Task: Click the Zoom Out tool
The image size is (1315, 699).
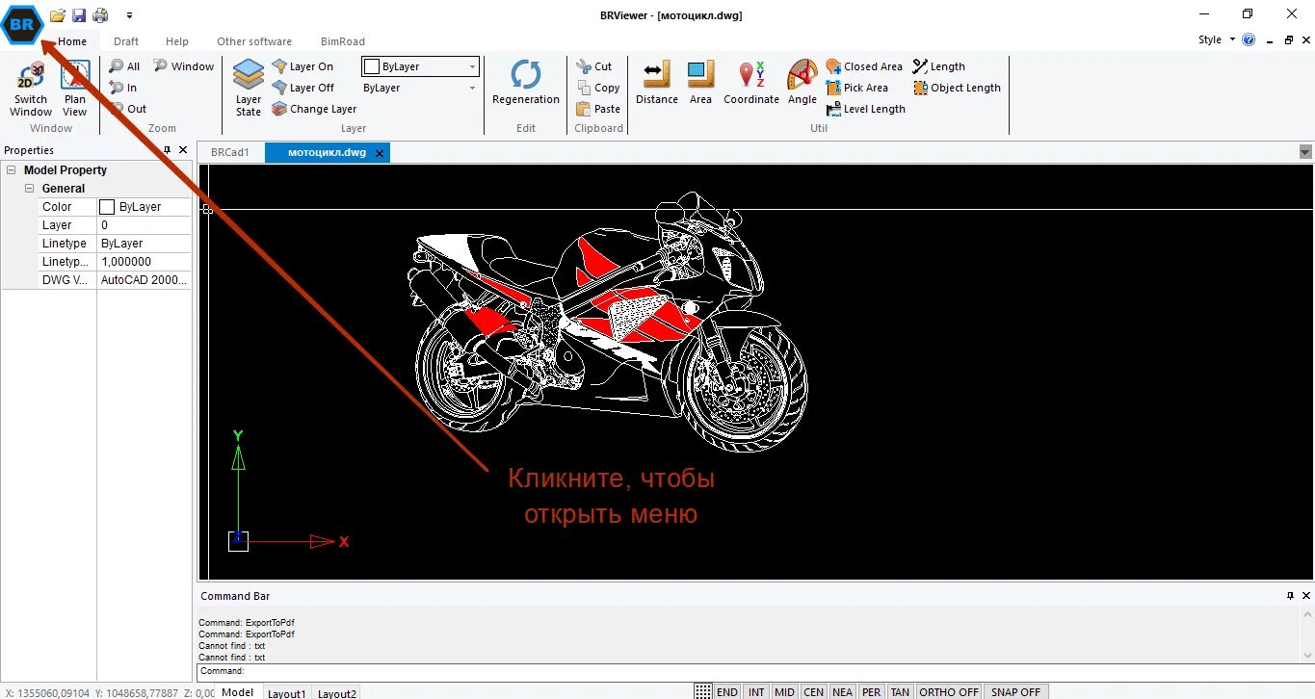Action: [127, 109]
